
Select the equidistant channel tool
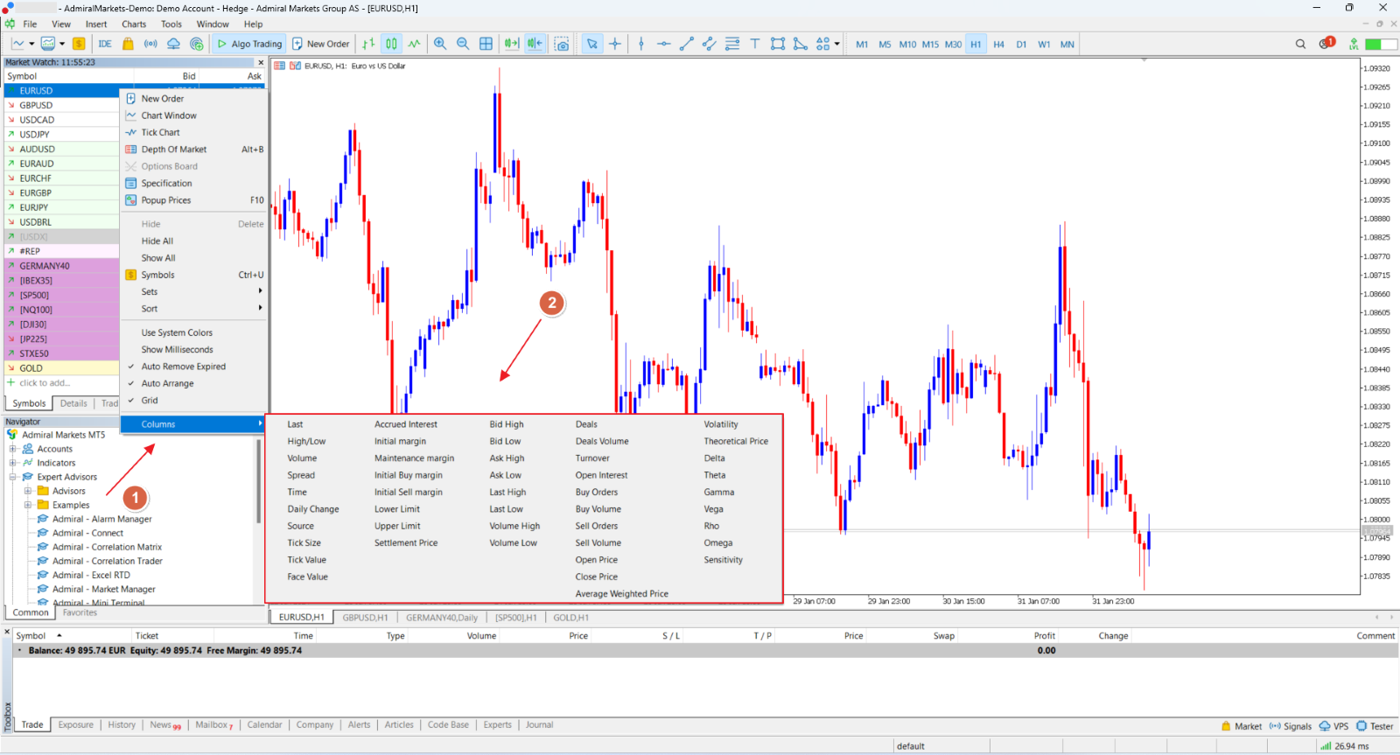pos(710,44)
